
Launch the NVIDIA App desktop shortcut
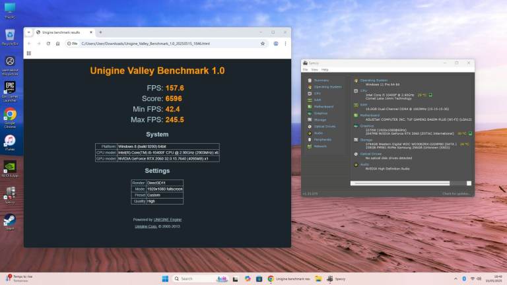click(10, 169)
